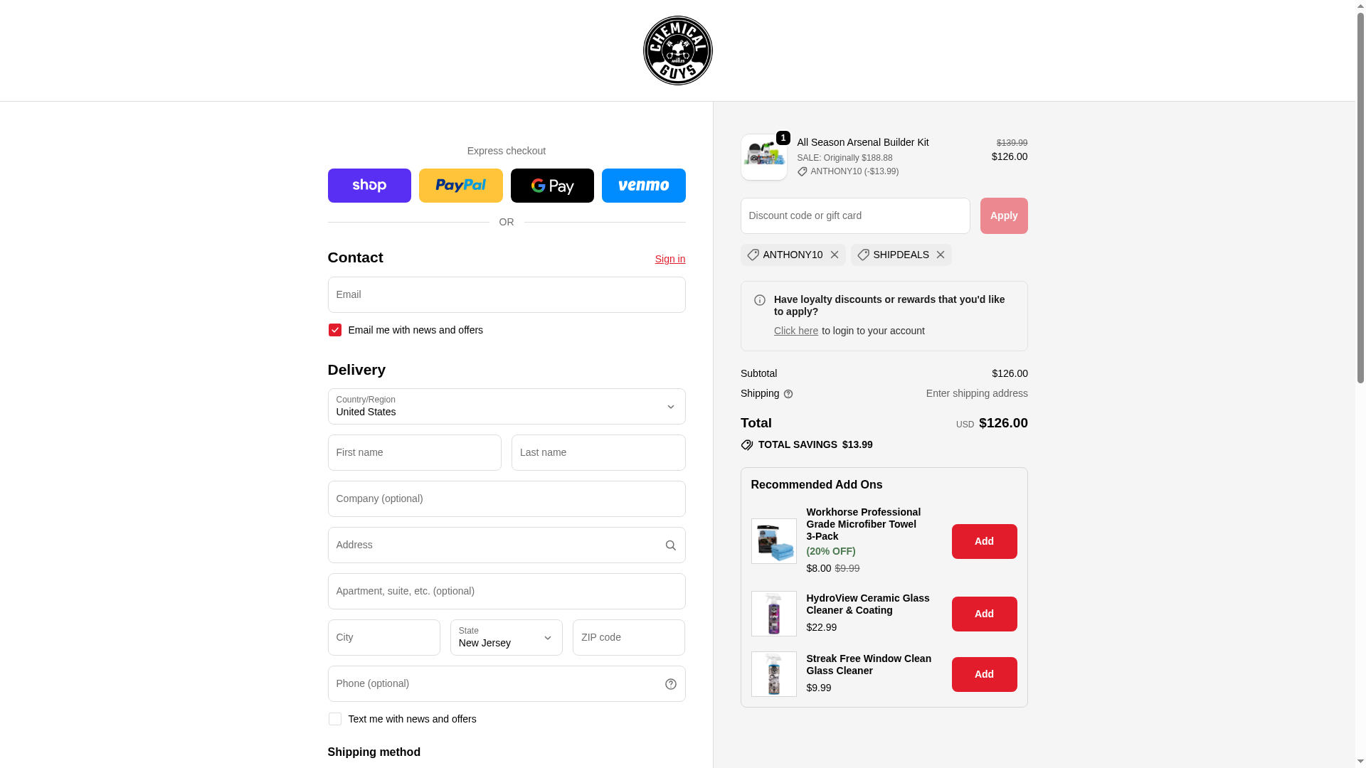This screenshot has width=1366, height=768.
Task: Add HydroView Ceramic Glass Cleaner
Action: coord(985,614)
